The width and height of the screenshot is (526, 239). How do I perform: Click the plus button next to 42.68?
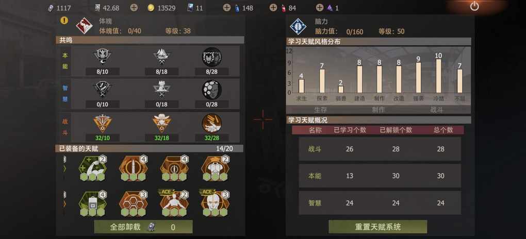(x=134, y=8)
